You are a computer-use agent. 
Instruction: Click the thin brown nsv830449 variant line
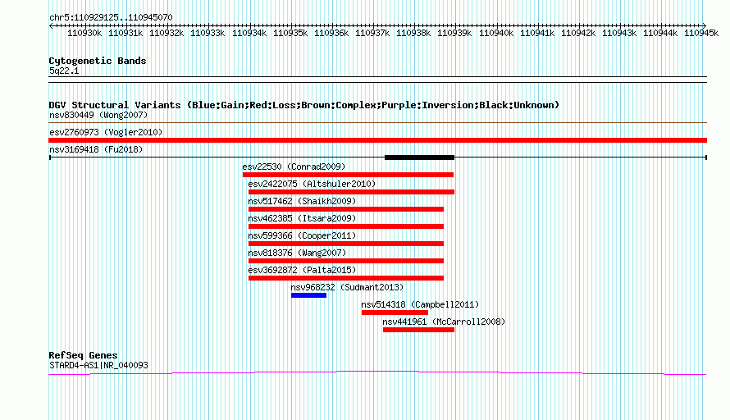tap(377, 122)
